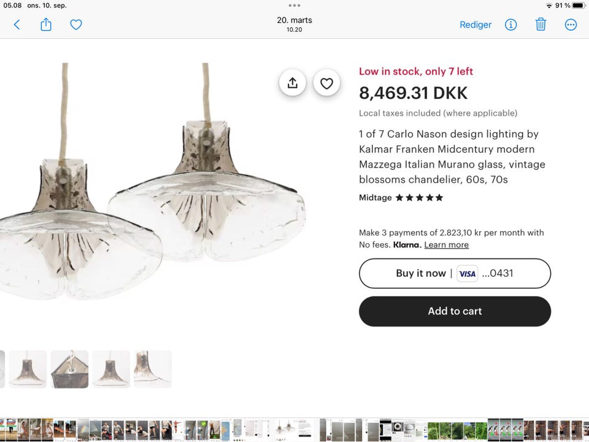Tap the Photos share icon in toolbar
Image resolution: width=589 pixels, height=442 pixels.
(x=46, y=25)
